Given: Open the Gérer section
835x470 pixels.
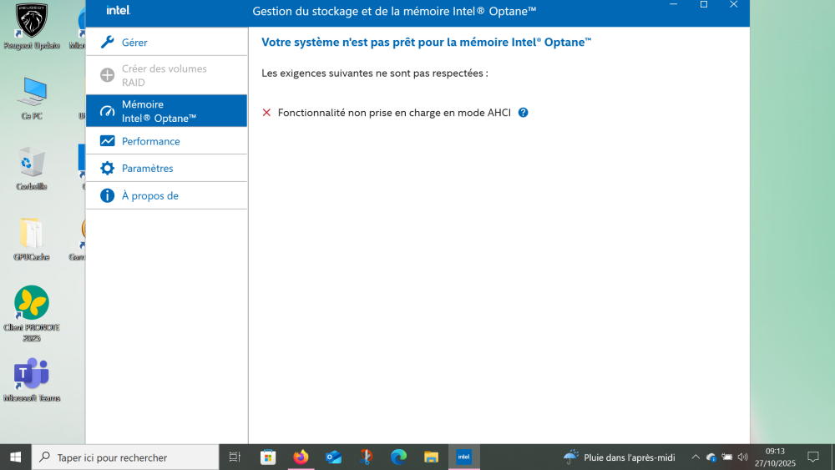Looking at the screenshot, I should tap(166, 42).
